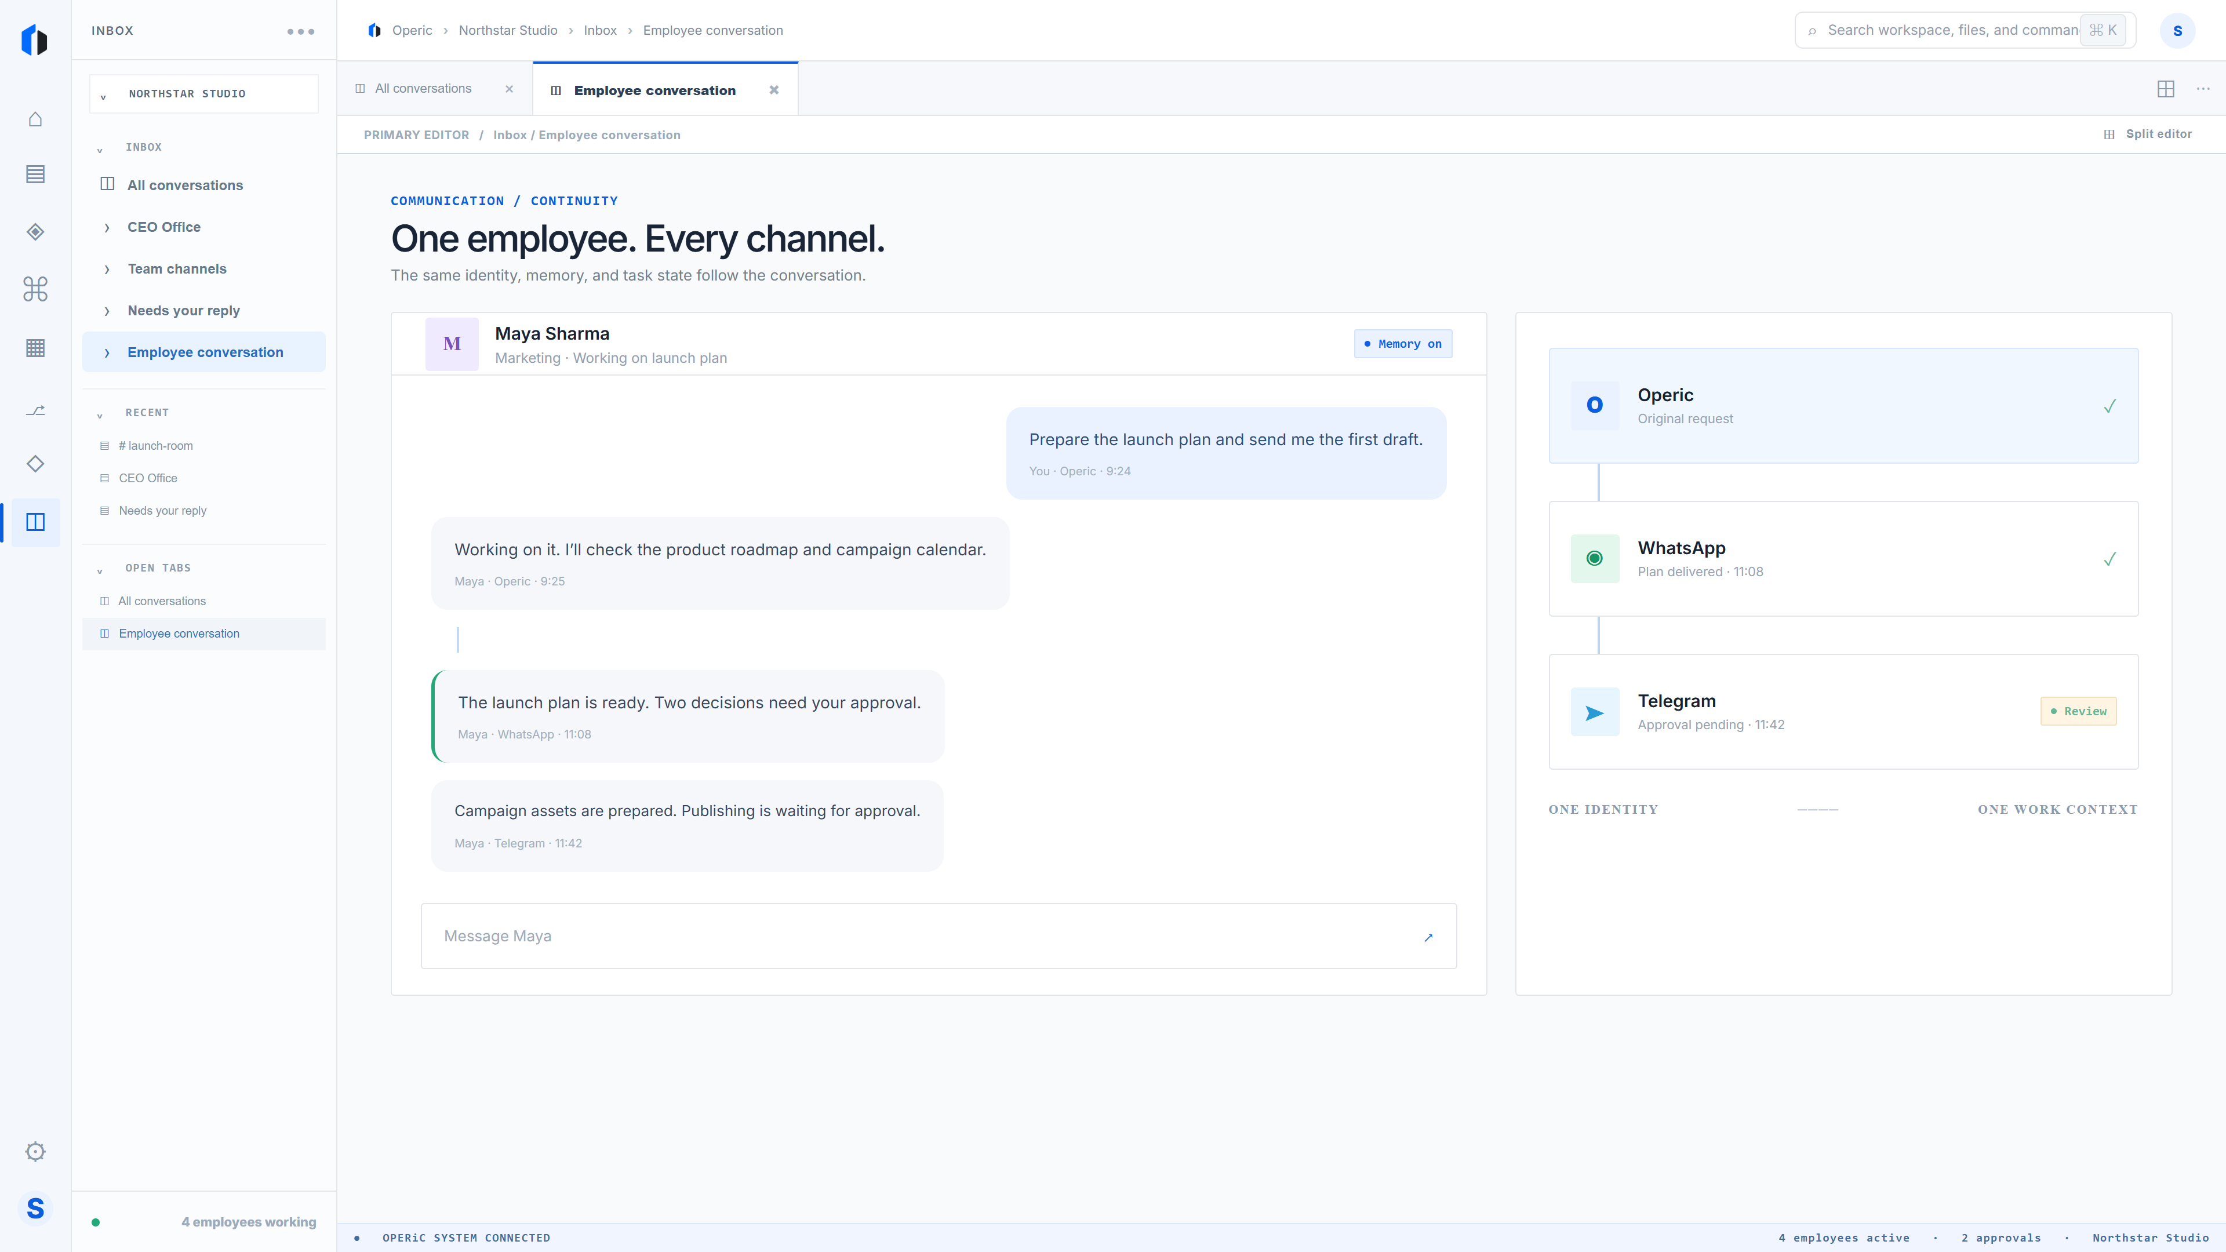The width and height of the screenshot is (2226, 1252).
Task: Click the 2 approvals status bar entry
Action: 2001,1238
